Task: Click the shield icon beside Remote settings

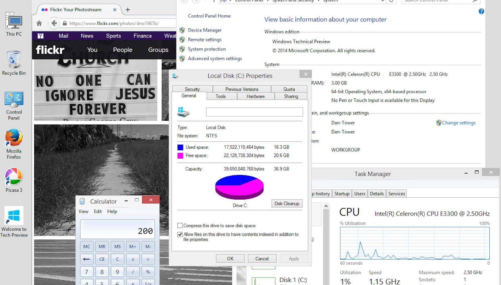Action: click(x=182, y=40)
